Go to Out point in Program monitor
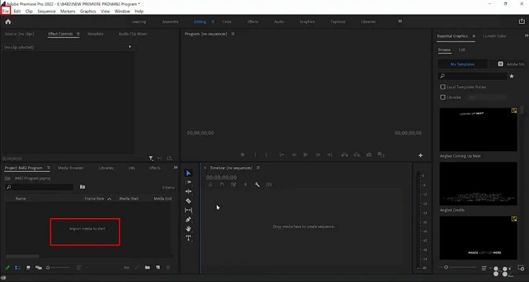 329,155
